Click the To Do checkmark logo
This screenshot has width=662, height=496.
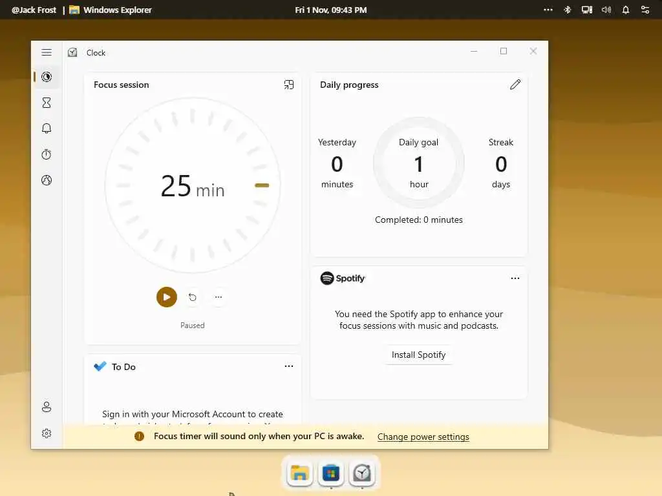click(x=100, y=366)
